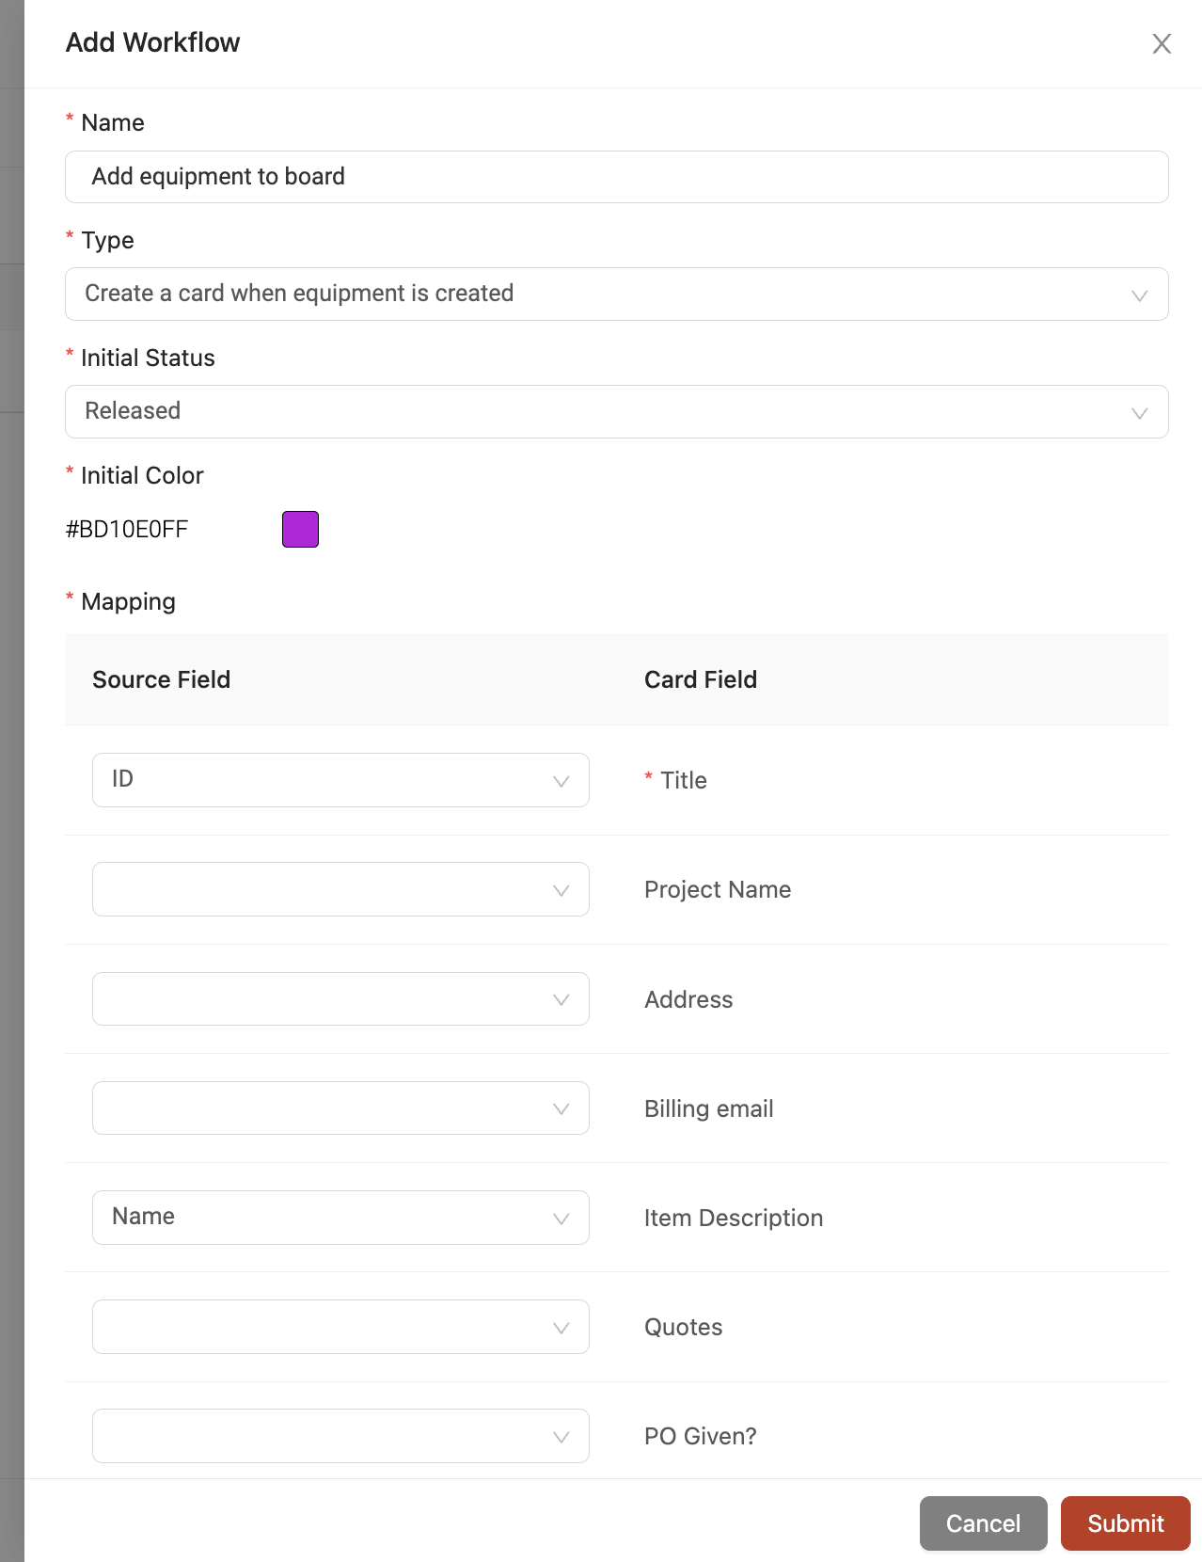Click the chevron arrow in Type dropdown
The image size is (1202, 1562).
[x=1139, y=295]
